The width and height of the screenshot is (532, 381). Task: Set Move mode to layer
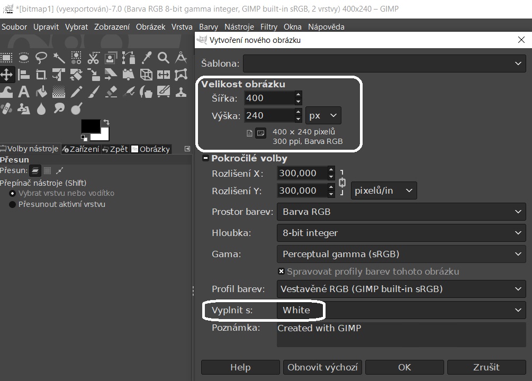(x=35, y=170)
